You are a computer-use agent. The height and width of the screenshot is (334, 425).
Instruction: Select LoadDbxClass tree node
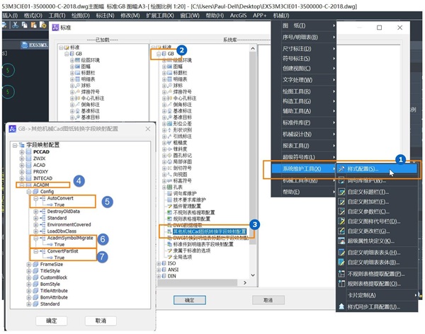[x=62, y=231]
